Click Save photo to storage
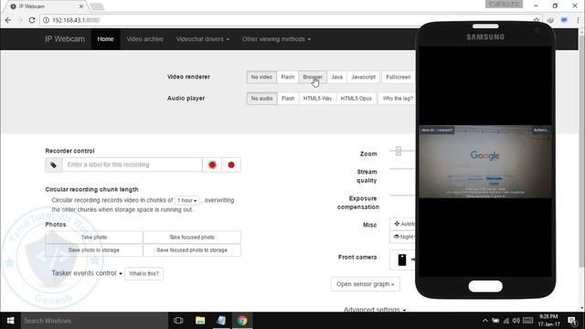This screenshot has width=585, height=329. coord(94,249)
